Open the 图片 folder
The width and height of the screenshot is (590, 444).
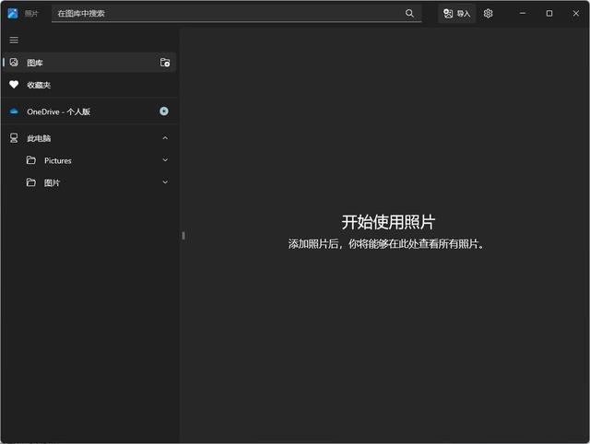coord(89,182)
